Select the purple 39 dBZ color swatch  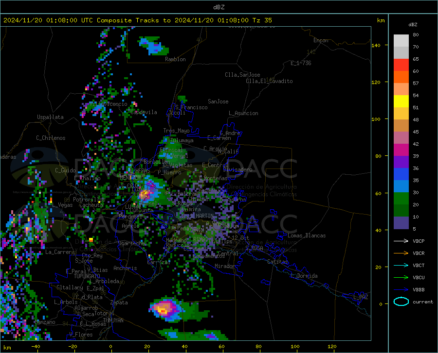coord(401,162)
